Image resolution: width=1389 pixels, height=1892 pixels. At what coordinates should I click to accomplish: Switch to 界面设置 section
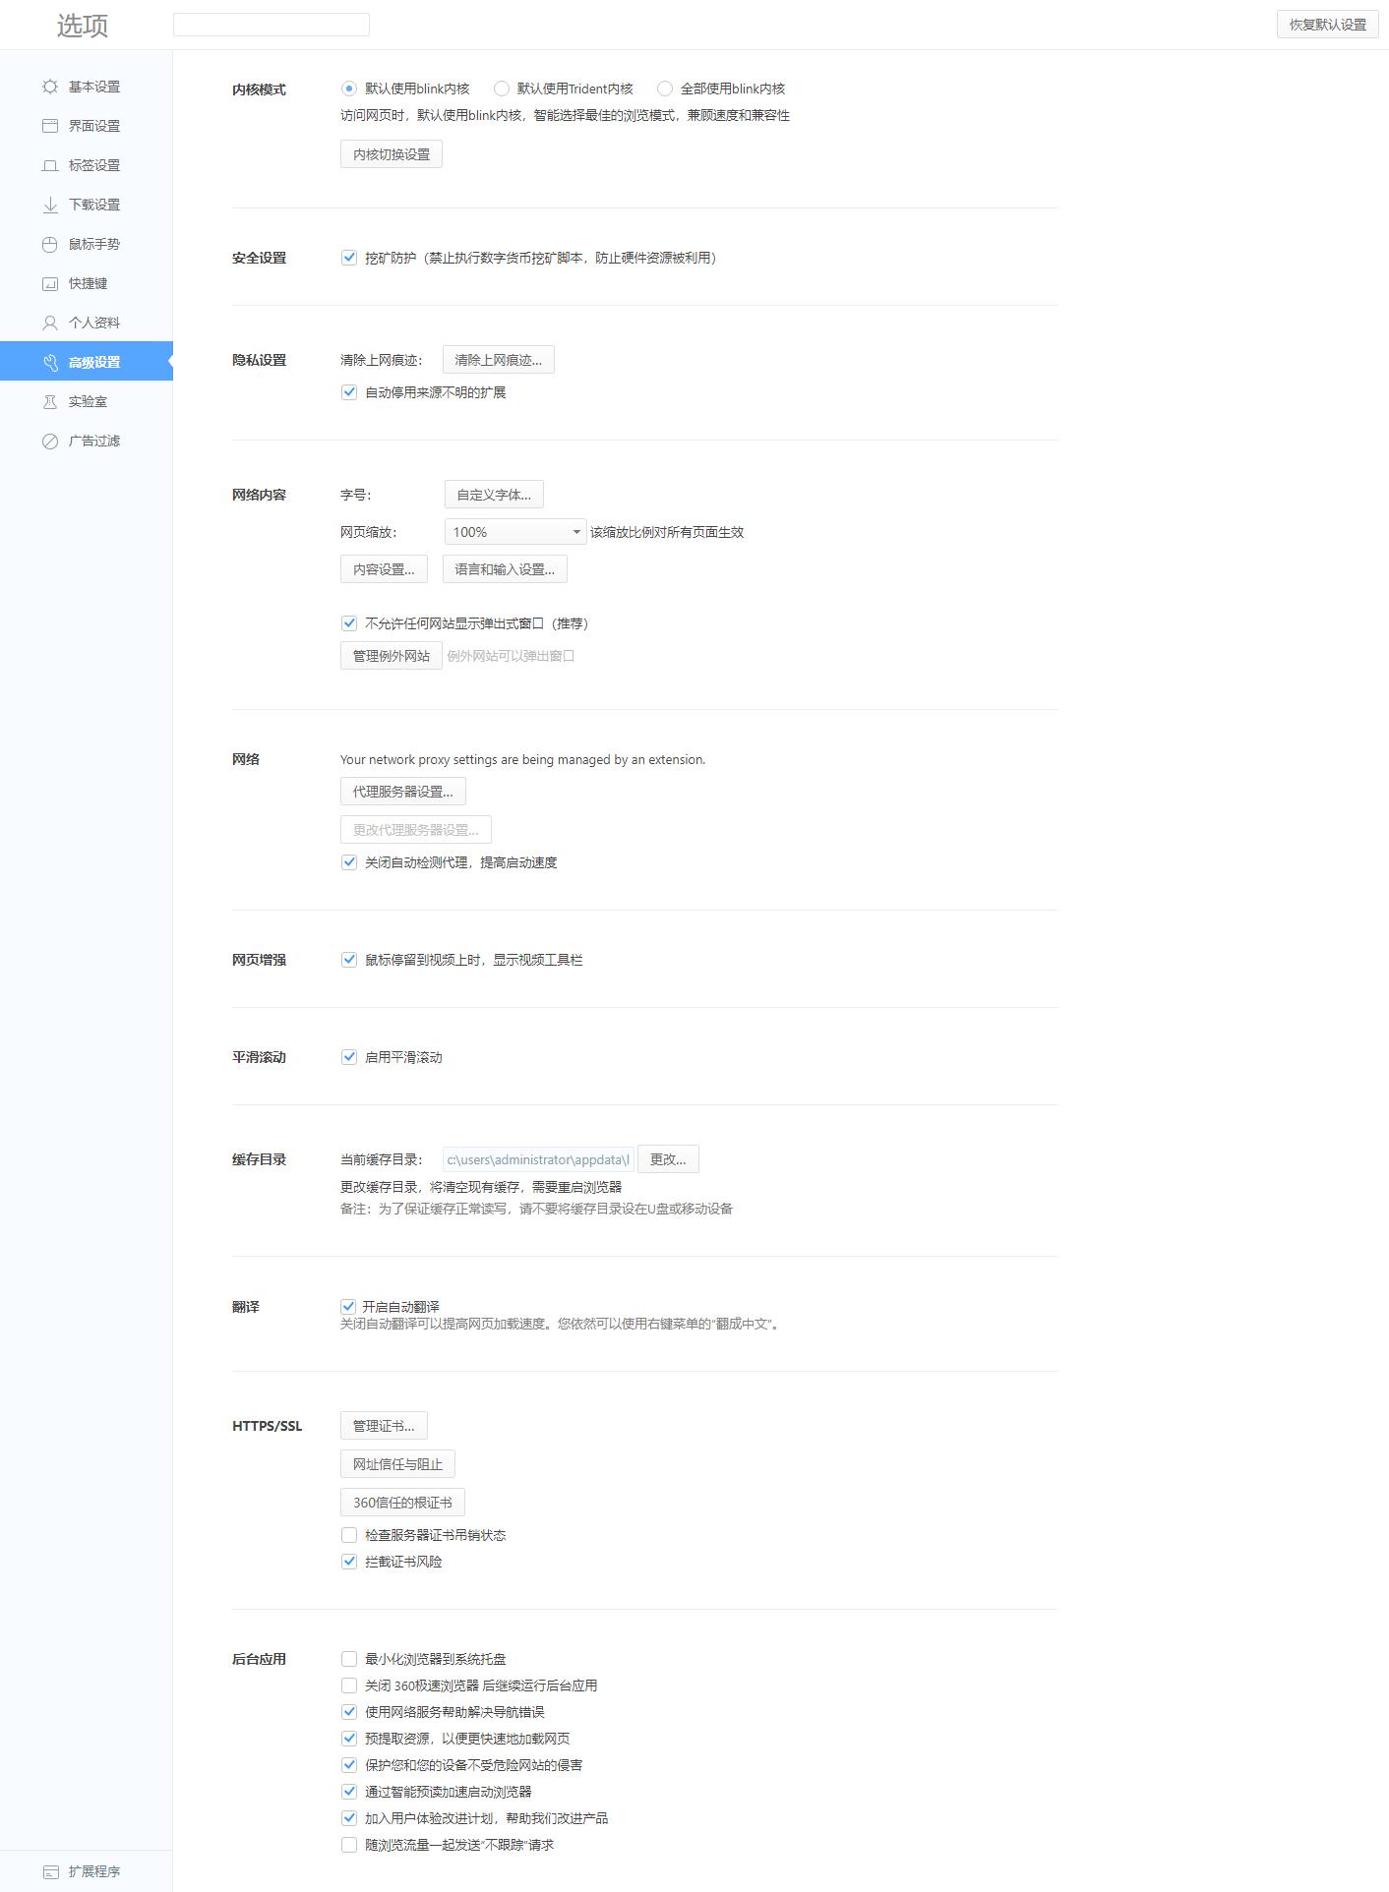point(86,126)
